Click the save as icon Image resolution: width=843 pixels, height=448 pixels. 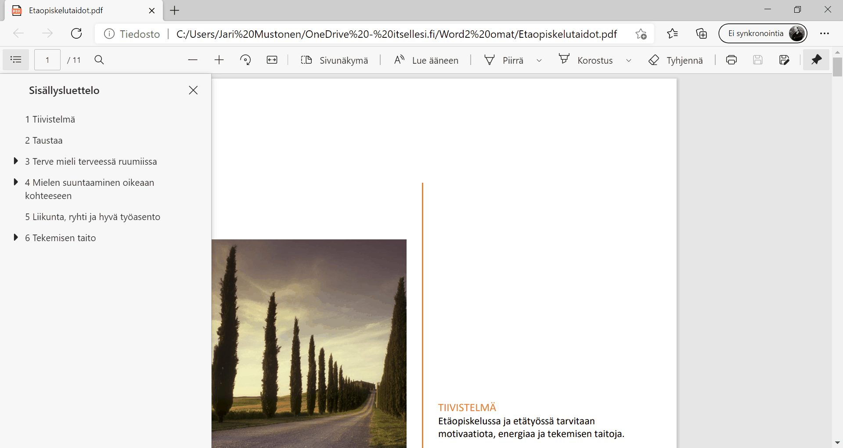tap(784, 60)
